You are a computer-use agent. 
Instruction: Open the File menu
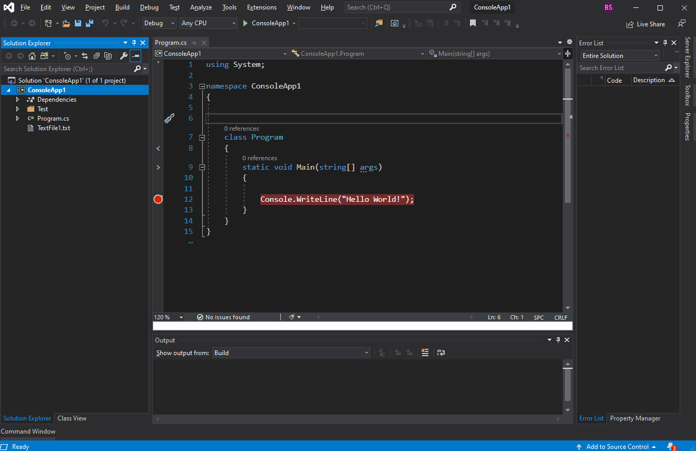[x=25, y=7]
